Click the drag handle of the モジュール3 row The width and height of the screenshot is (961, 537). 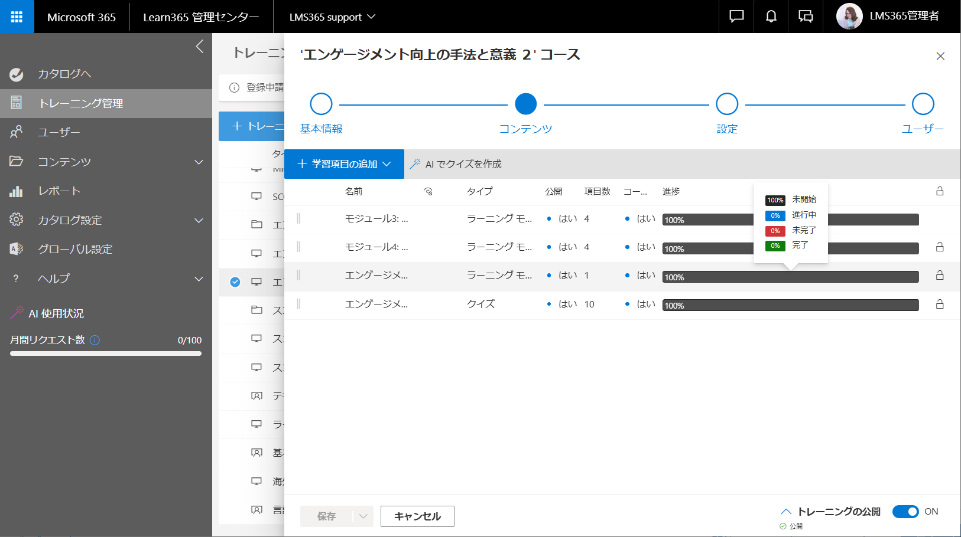[298, 219]
